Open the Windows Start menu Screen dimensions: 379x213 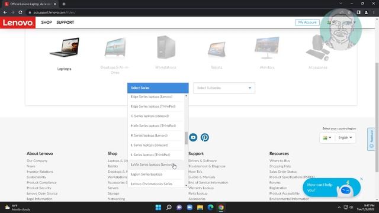point(158,208)
